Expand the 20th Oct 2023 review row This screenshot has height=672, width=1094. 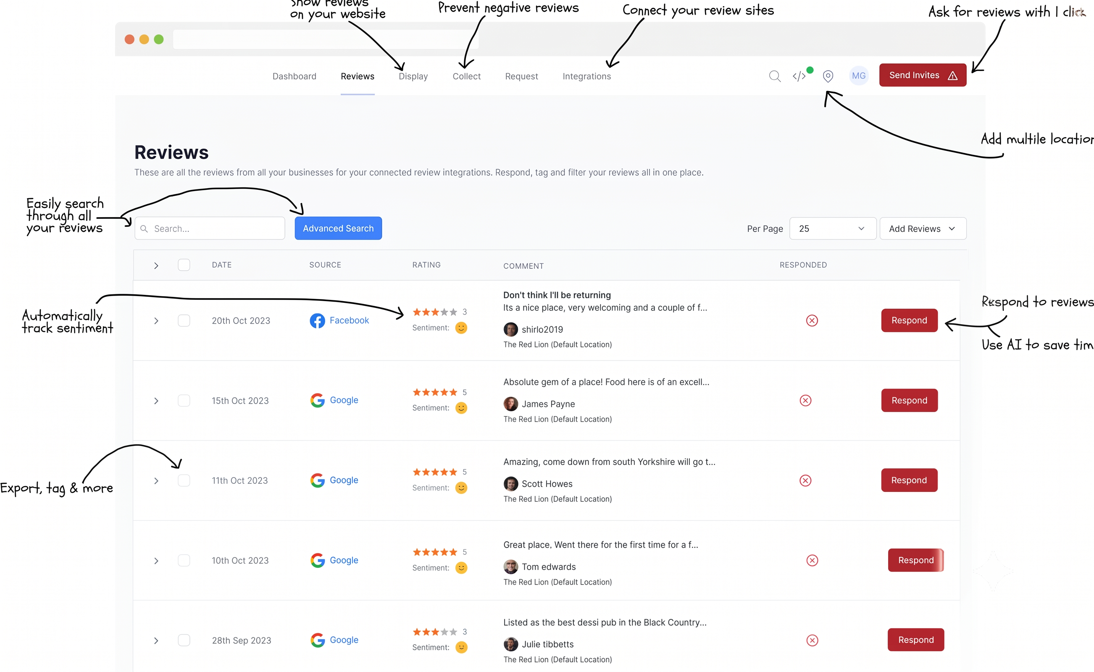(x=156, y=321)
